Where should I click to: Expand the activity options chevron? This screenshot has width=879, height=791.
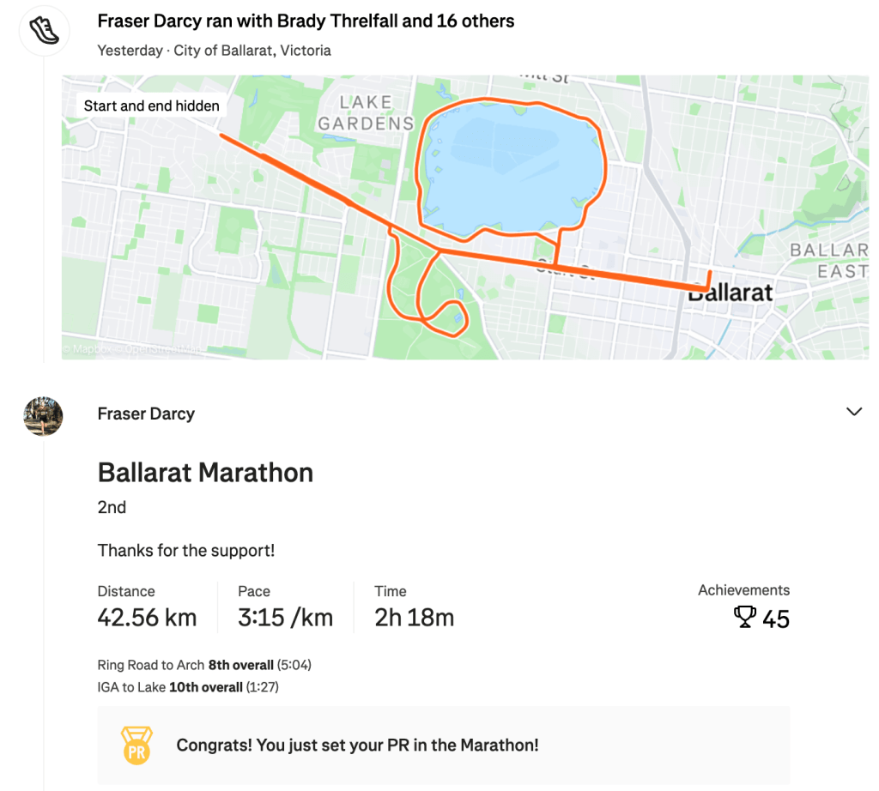853,412
